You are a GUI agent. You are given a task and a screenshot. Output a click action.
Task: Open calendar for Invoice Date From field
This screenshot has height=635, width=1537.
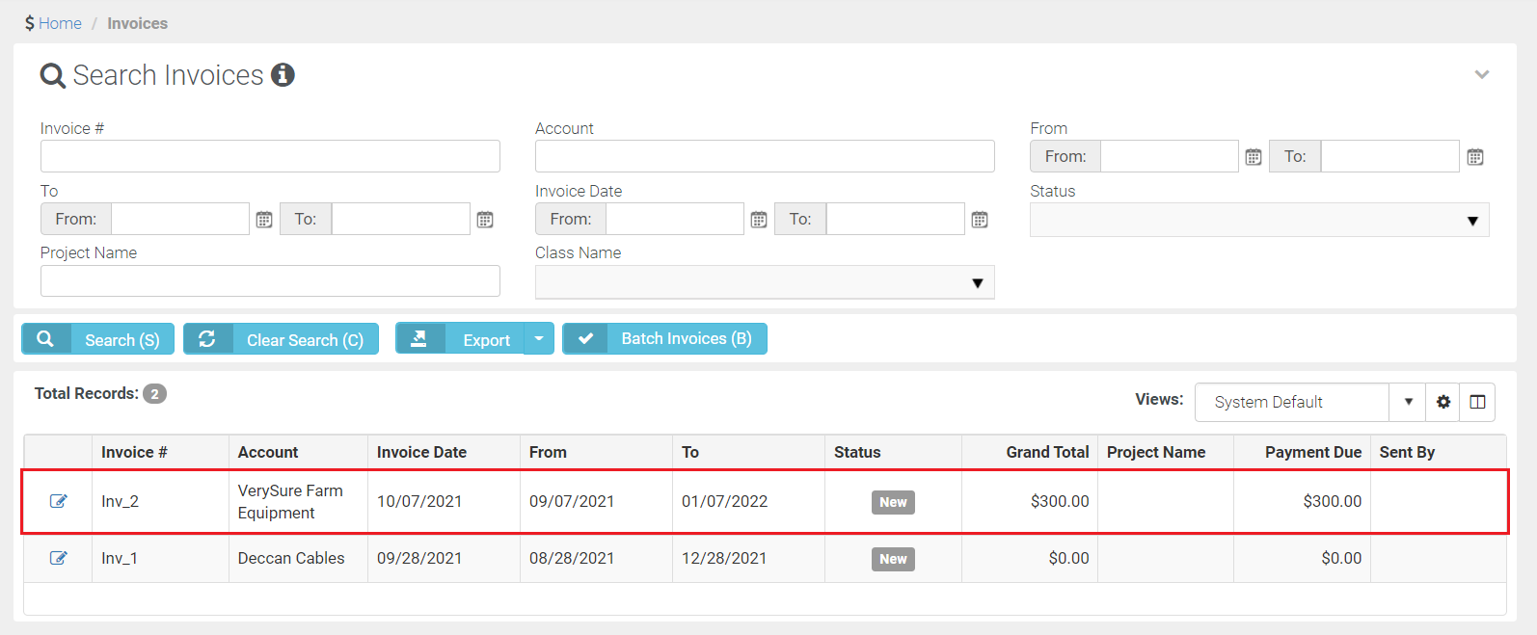759,220
